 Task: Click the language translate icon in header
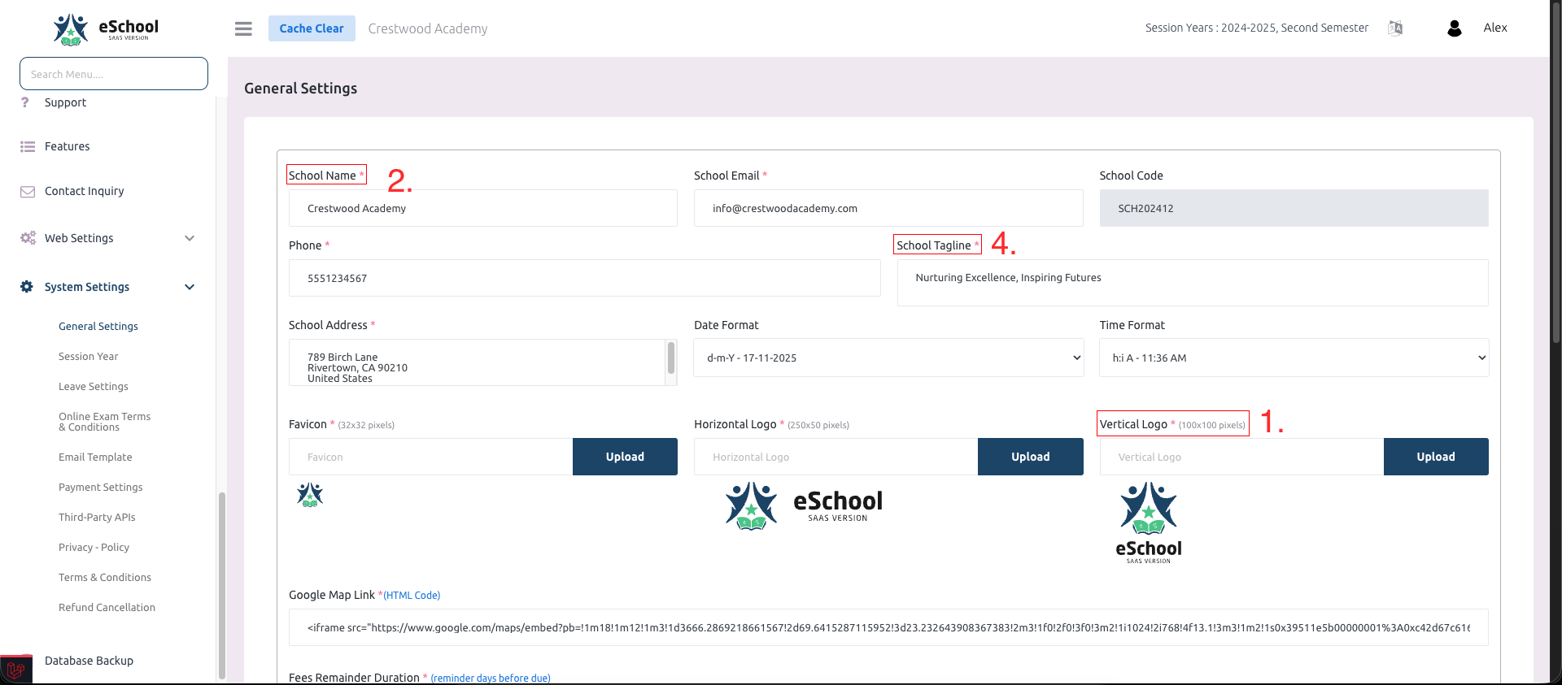click(1395, 28)
